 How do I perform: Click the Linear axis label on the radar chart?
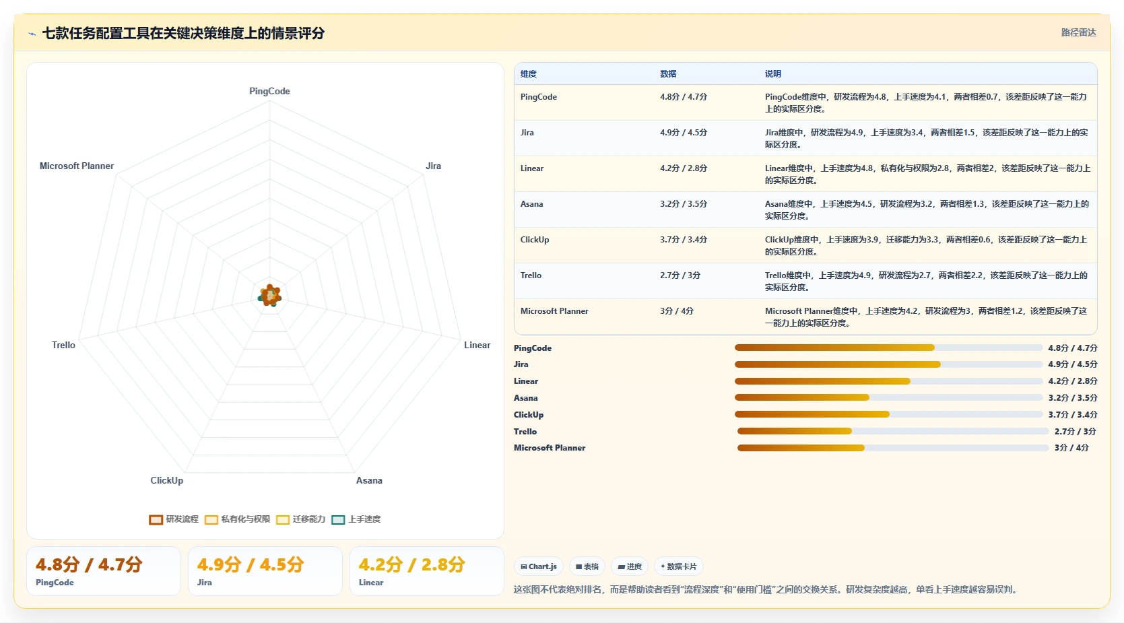pyautogui.click(x=477, y=345)
